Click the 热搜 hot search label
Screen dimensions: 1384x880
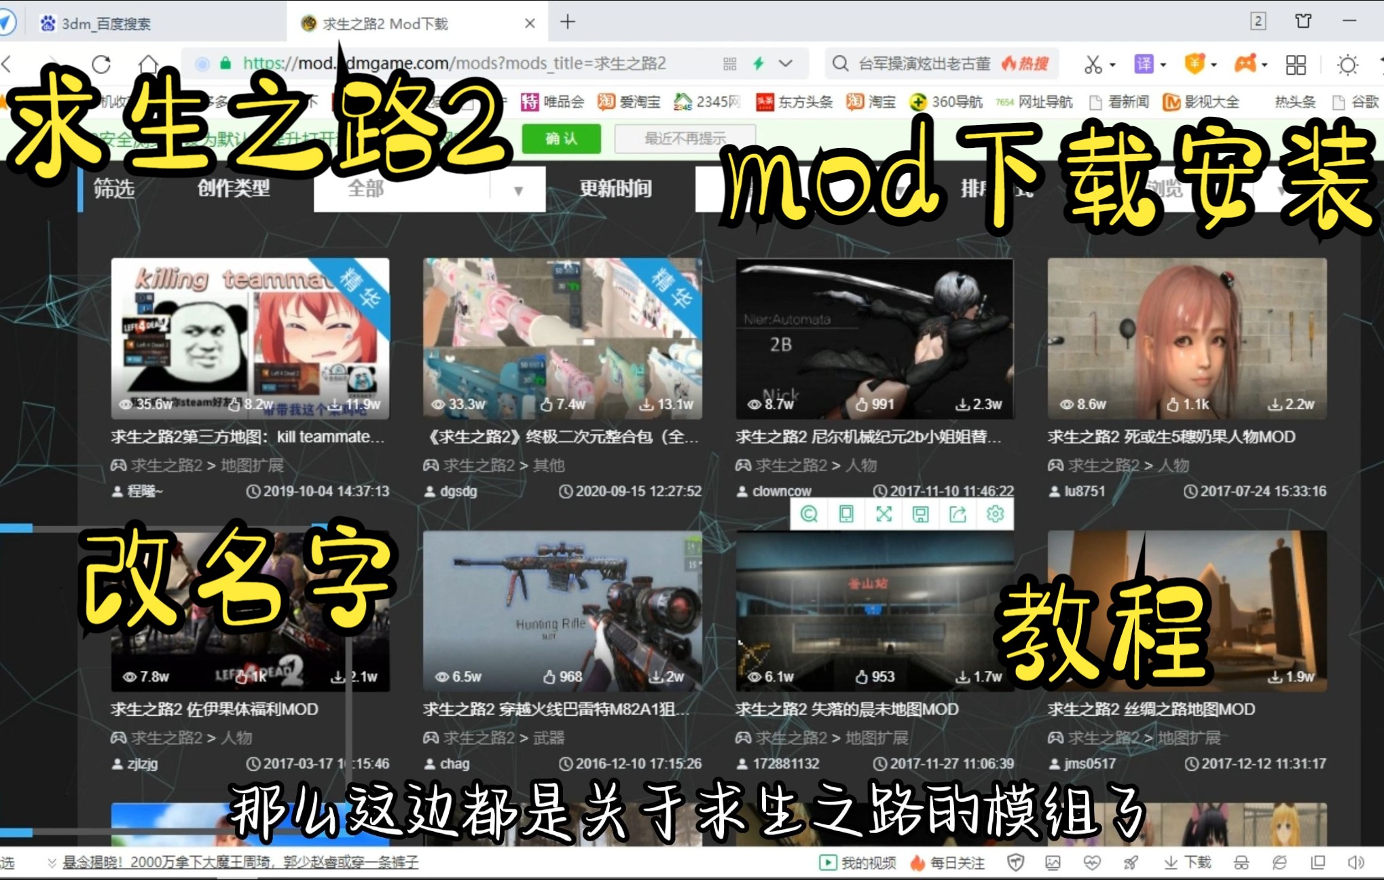pyautogui.click(x=1026, y=64)
